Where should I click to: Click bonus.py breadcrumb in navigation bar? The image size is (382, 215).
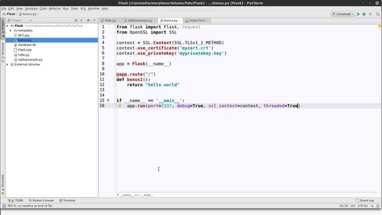click(x=27, y=14)
